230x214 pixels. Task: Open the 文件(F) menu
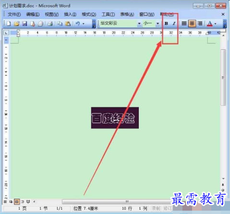pos(14,14)
